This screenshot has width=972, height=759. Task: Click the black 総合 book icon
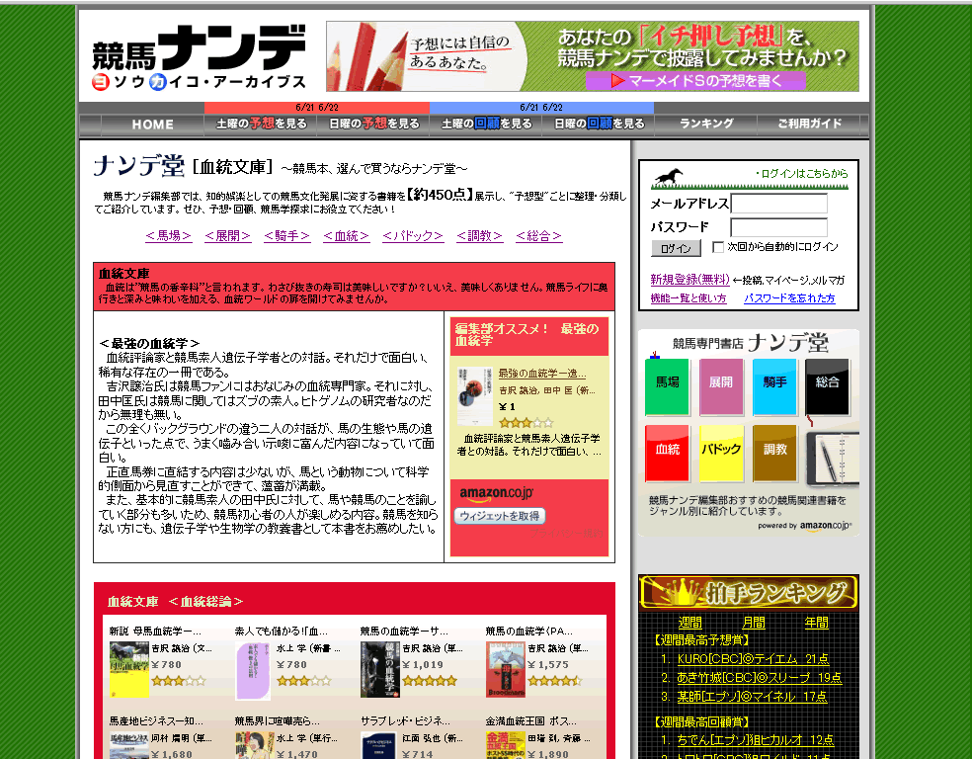tap(828, 386)
